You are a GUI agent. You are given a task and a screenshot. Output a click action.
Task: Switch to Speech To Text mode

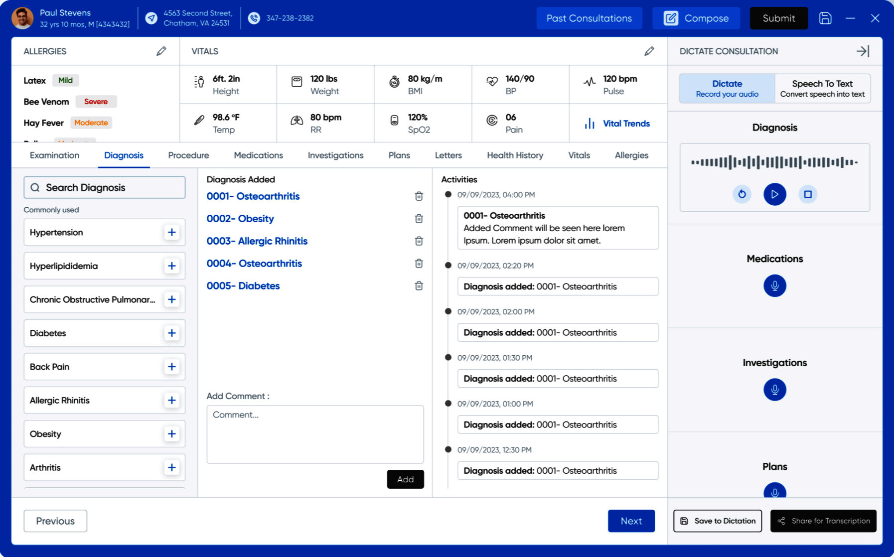coord(822,89)
